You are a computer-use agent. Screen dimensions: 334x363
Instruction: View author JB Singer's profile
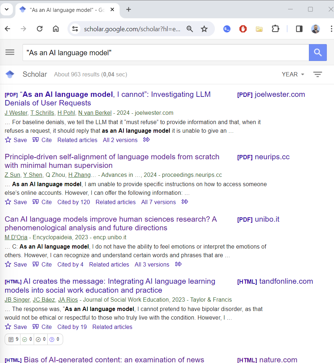point(17,300)
